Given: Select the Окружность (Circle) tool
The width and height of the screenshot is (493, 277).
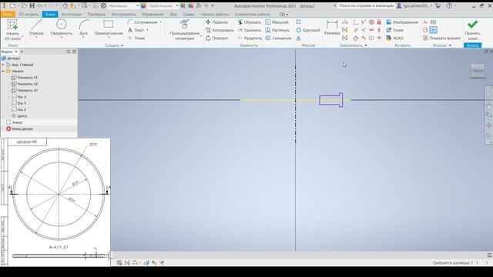Looking at the screenshot, I should [x=62, y=28].
